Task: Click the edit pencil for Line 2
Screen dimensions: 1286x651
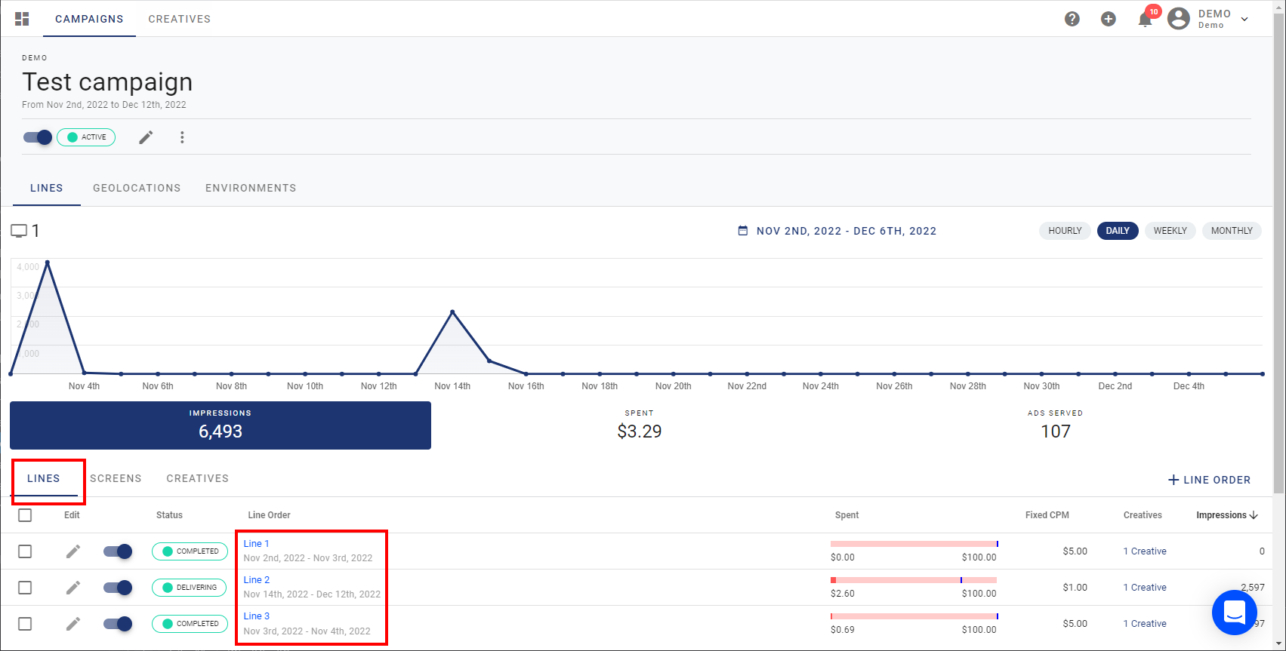Action: [72, 588]
